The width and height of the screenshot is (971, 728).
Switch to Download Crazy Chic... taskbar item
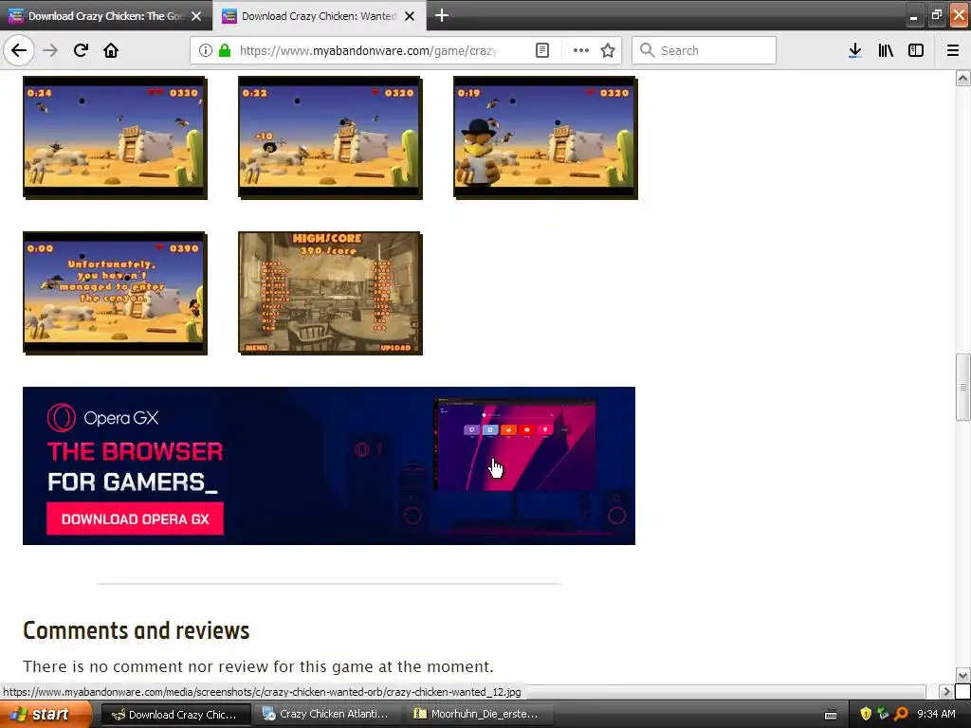click(175, 715)
